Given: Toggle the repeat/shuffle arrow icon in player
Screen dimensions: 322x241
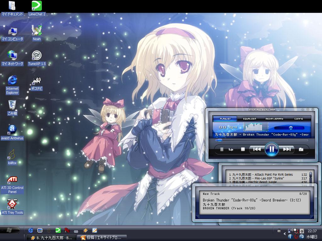Looking at the screenshot, I should coord(231,150).
